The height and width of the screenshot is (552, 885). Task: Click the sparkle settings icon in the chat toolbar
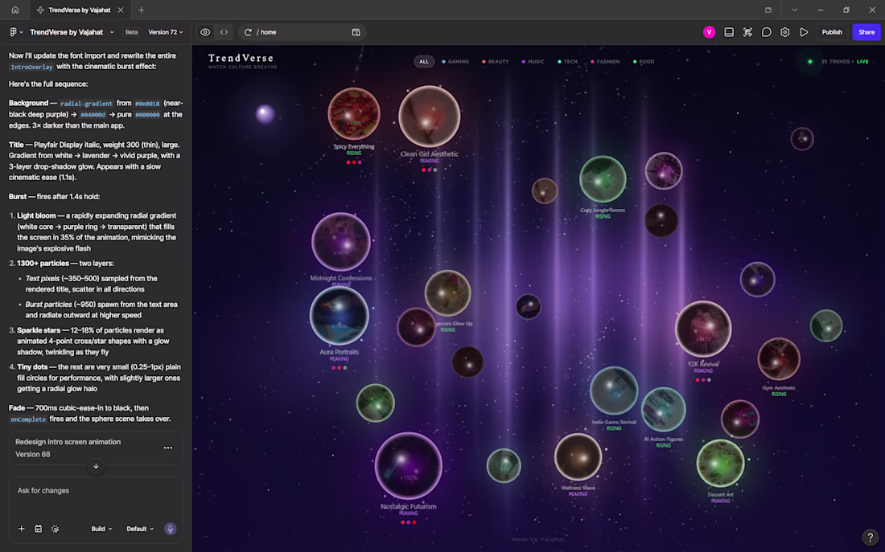tap(55, 529)
